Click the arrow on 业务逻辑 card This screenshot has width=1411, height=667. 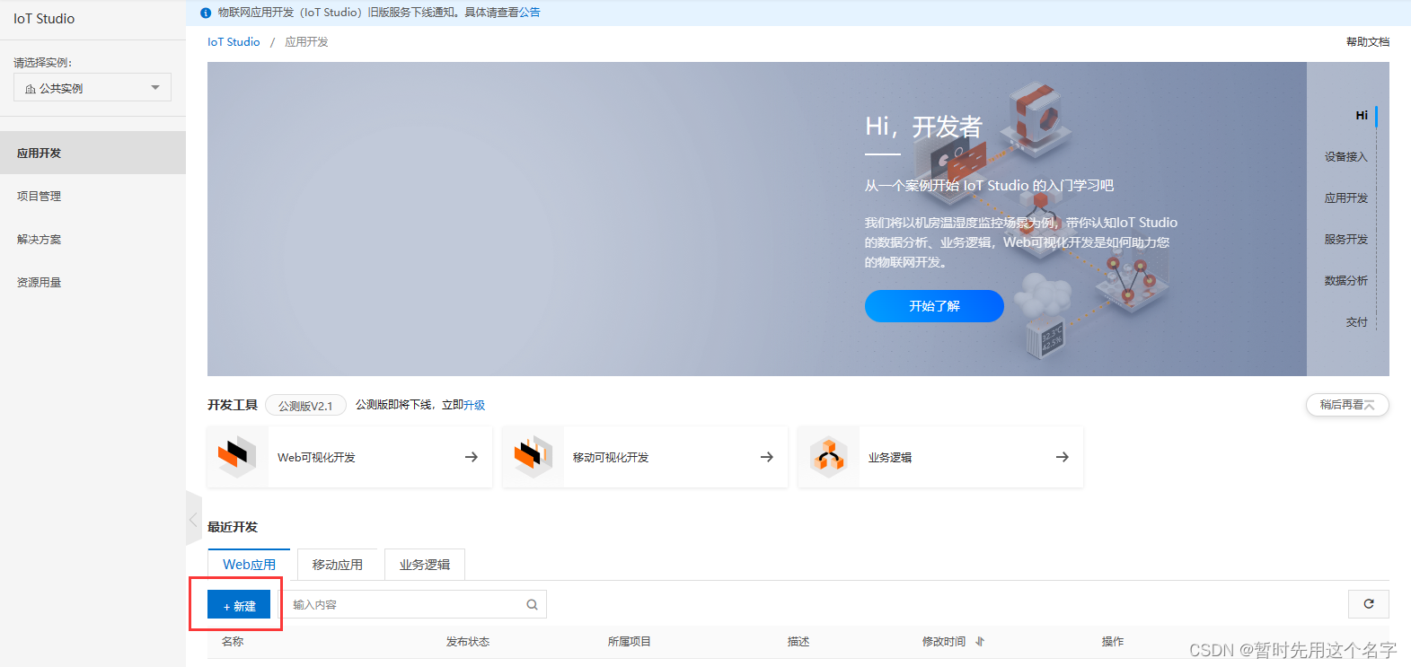point(1063,457)
